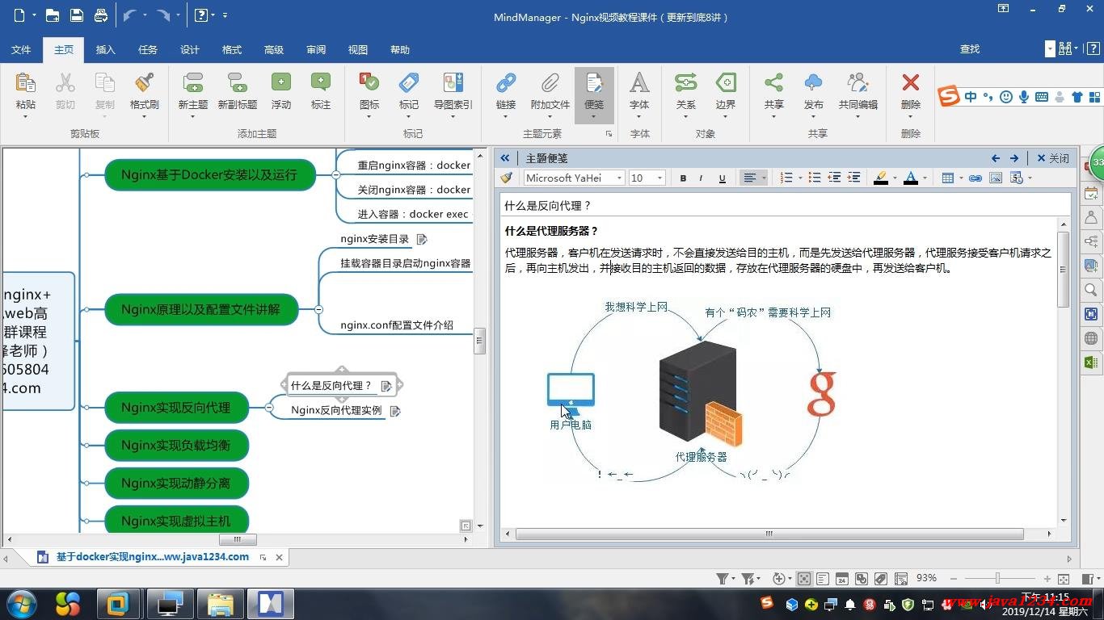The image size is (1104, 620).
Task: Switch to the 设计 ribbon tab
Action: tap(190, 50)
